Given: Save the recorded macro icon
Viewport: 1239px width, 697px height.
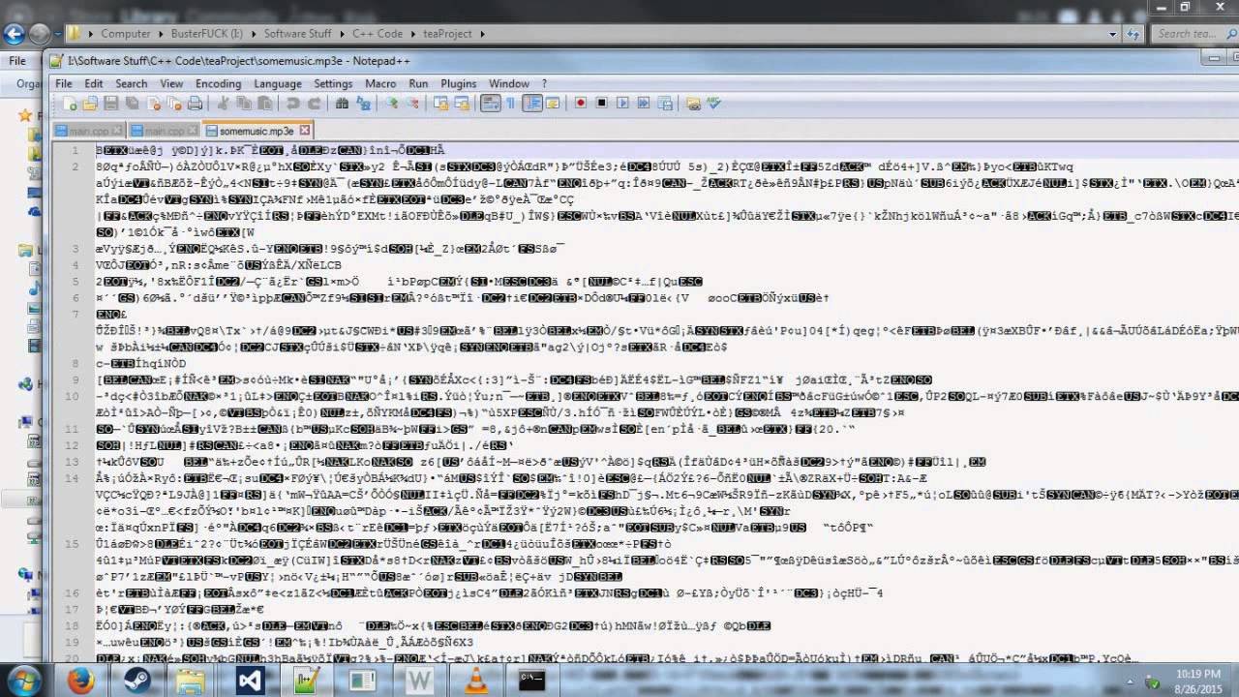Looking at the screenshot, I should (665, 104).
